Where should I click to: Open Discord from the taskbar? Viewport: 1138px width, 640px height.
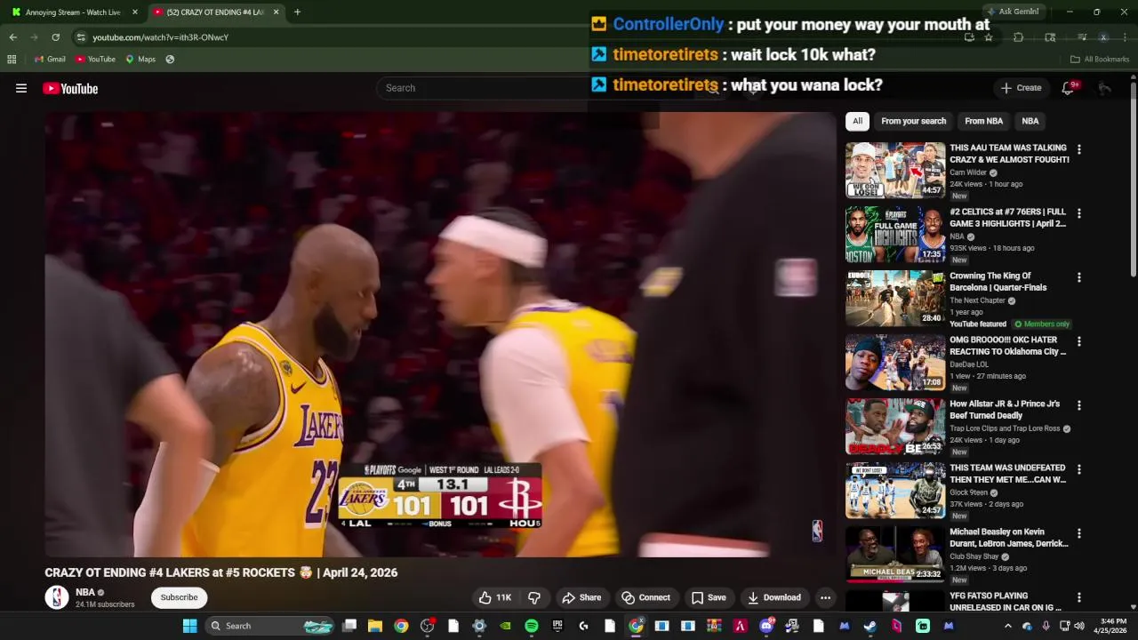765,626
